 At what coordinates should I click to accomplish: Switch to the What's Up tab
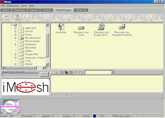pyautogui.click(x=81, y=10)
